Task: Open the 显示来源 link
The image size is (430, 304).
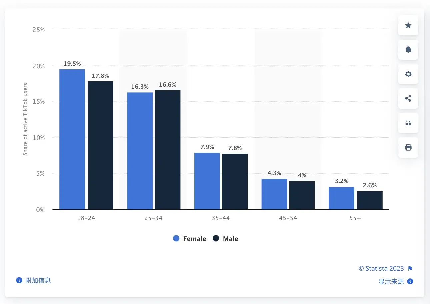Action: point(391,281)
